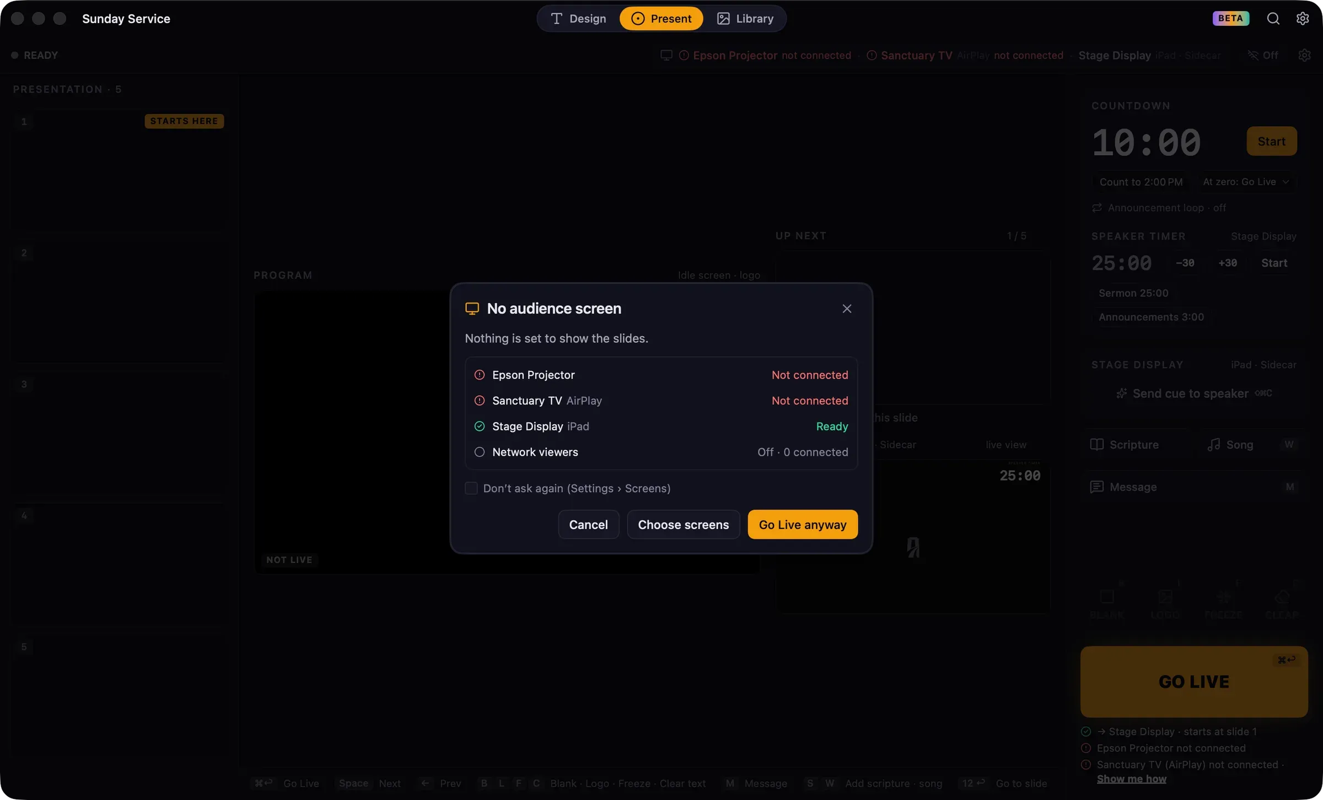Select slide 3 thumbnail
This screenshot has width=1323, height=800.
[x=120, y=434]
